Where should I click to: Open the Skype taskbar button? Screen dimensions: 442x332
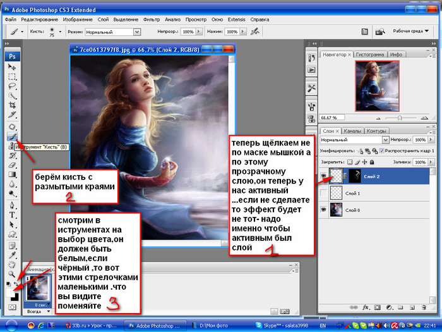[282, 326]
